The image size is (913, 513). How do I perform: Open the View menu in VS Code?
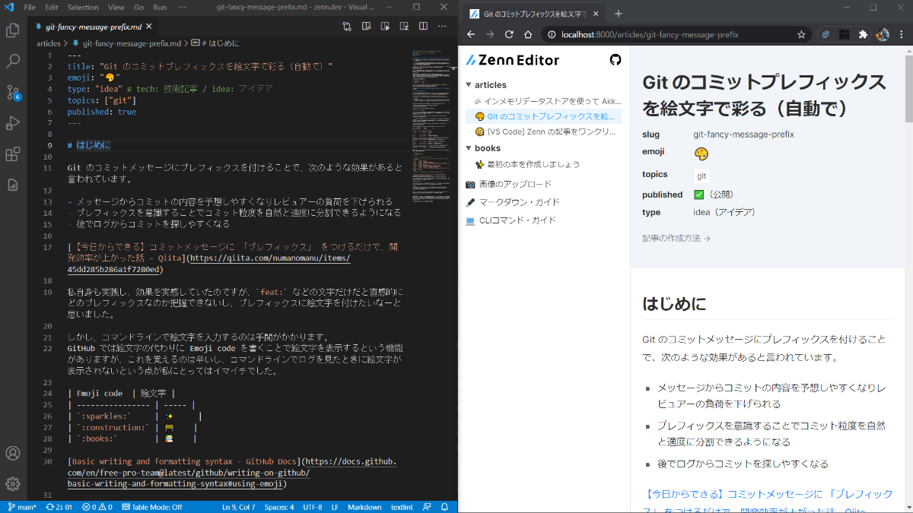(116, 7)
